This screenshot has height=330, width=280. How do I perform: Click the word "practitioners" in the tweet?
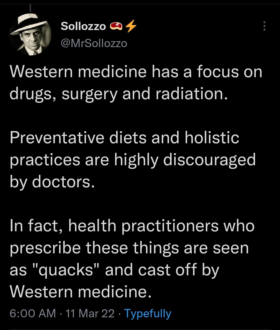[170, 226]
